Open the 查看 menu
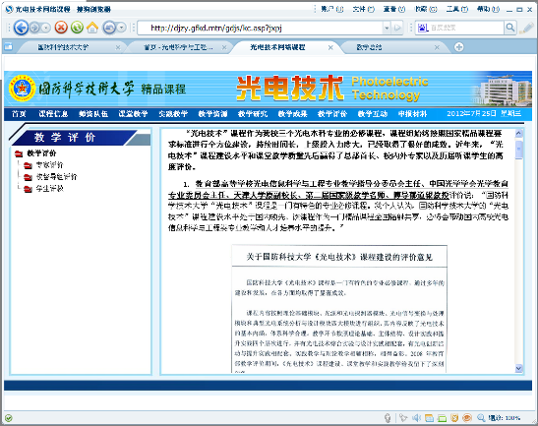This screenshot has width=538, height=426. click(x=394, y=9)
